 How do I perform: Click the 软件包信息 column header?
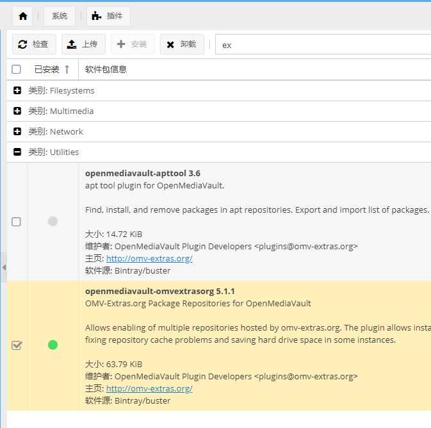pos(106,69)
